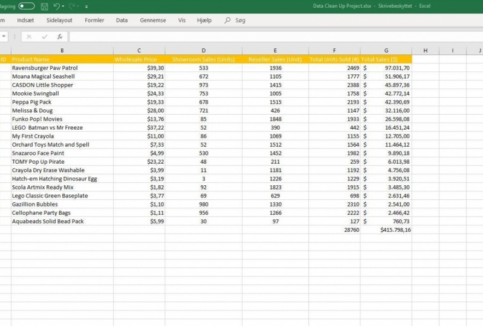
Task: Select the 2469 total units sold cell
Action: click(x=334, y=68)
